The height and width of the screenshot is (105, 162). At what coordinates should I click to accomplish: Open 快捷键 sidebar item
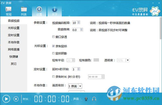tap(14, 57)
